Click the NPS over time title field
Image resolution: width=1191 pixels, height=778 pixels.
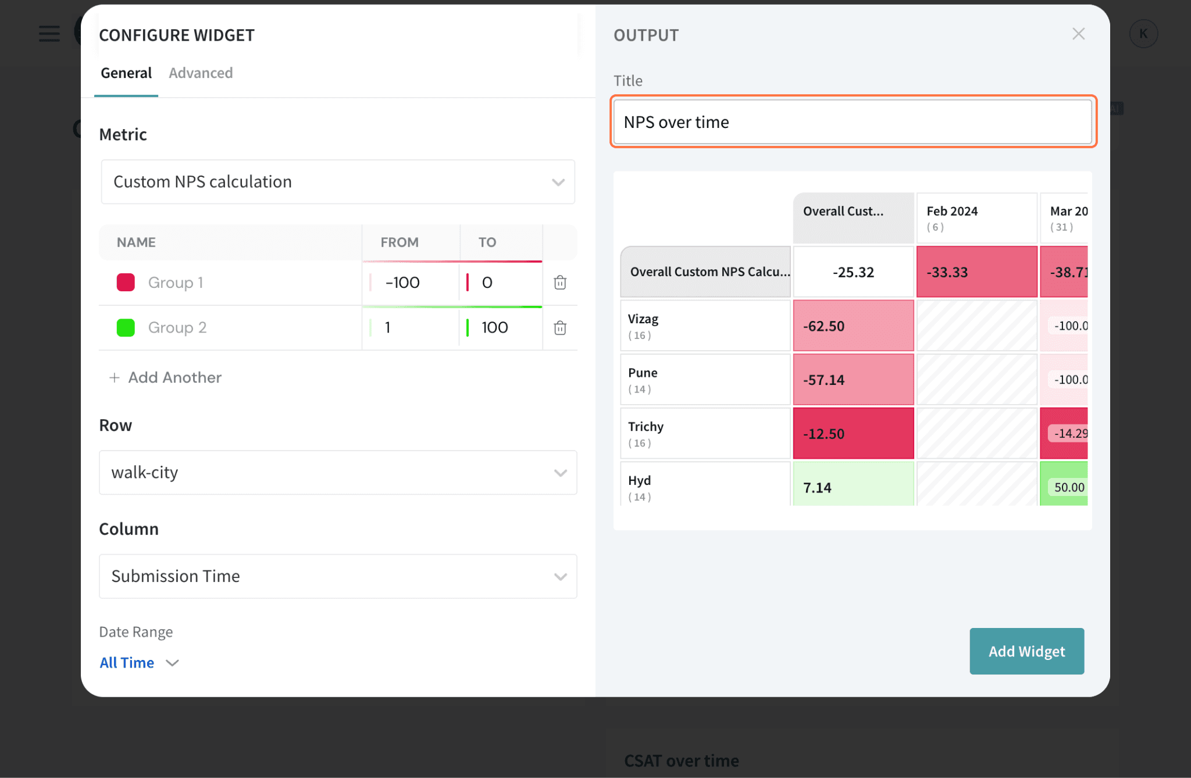[x=853, y=122]
